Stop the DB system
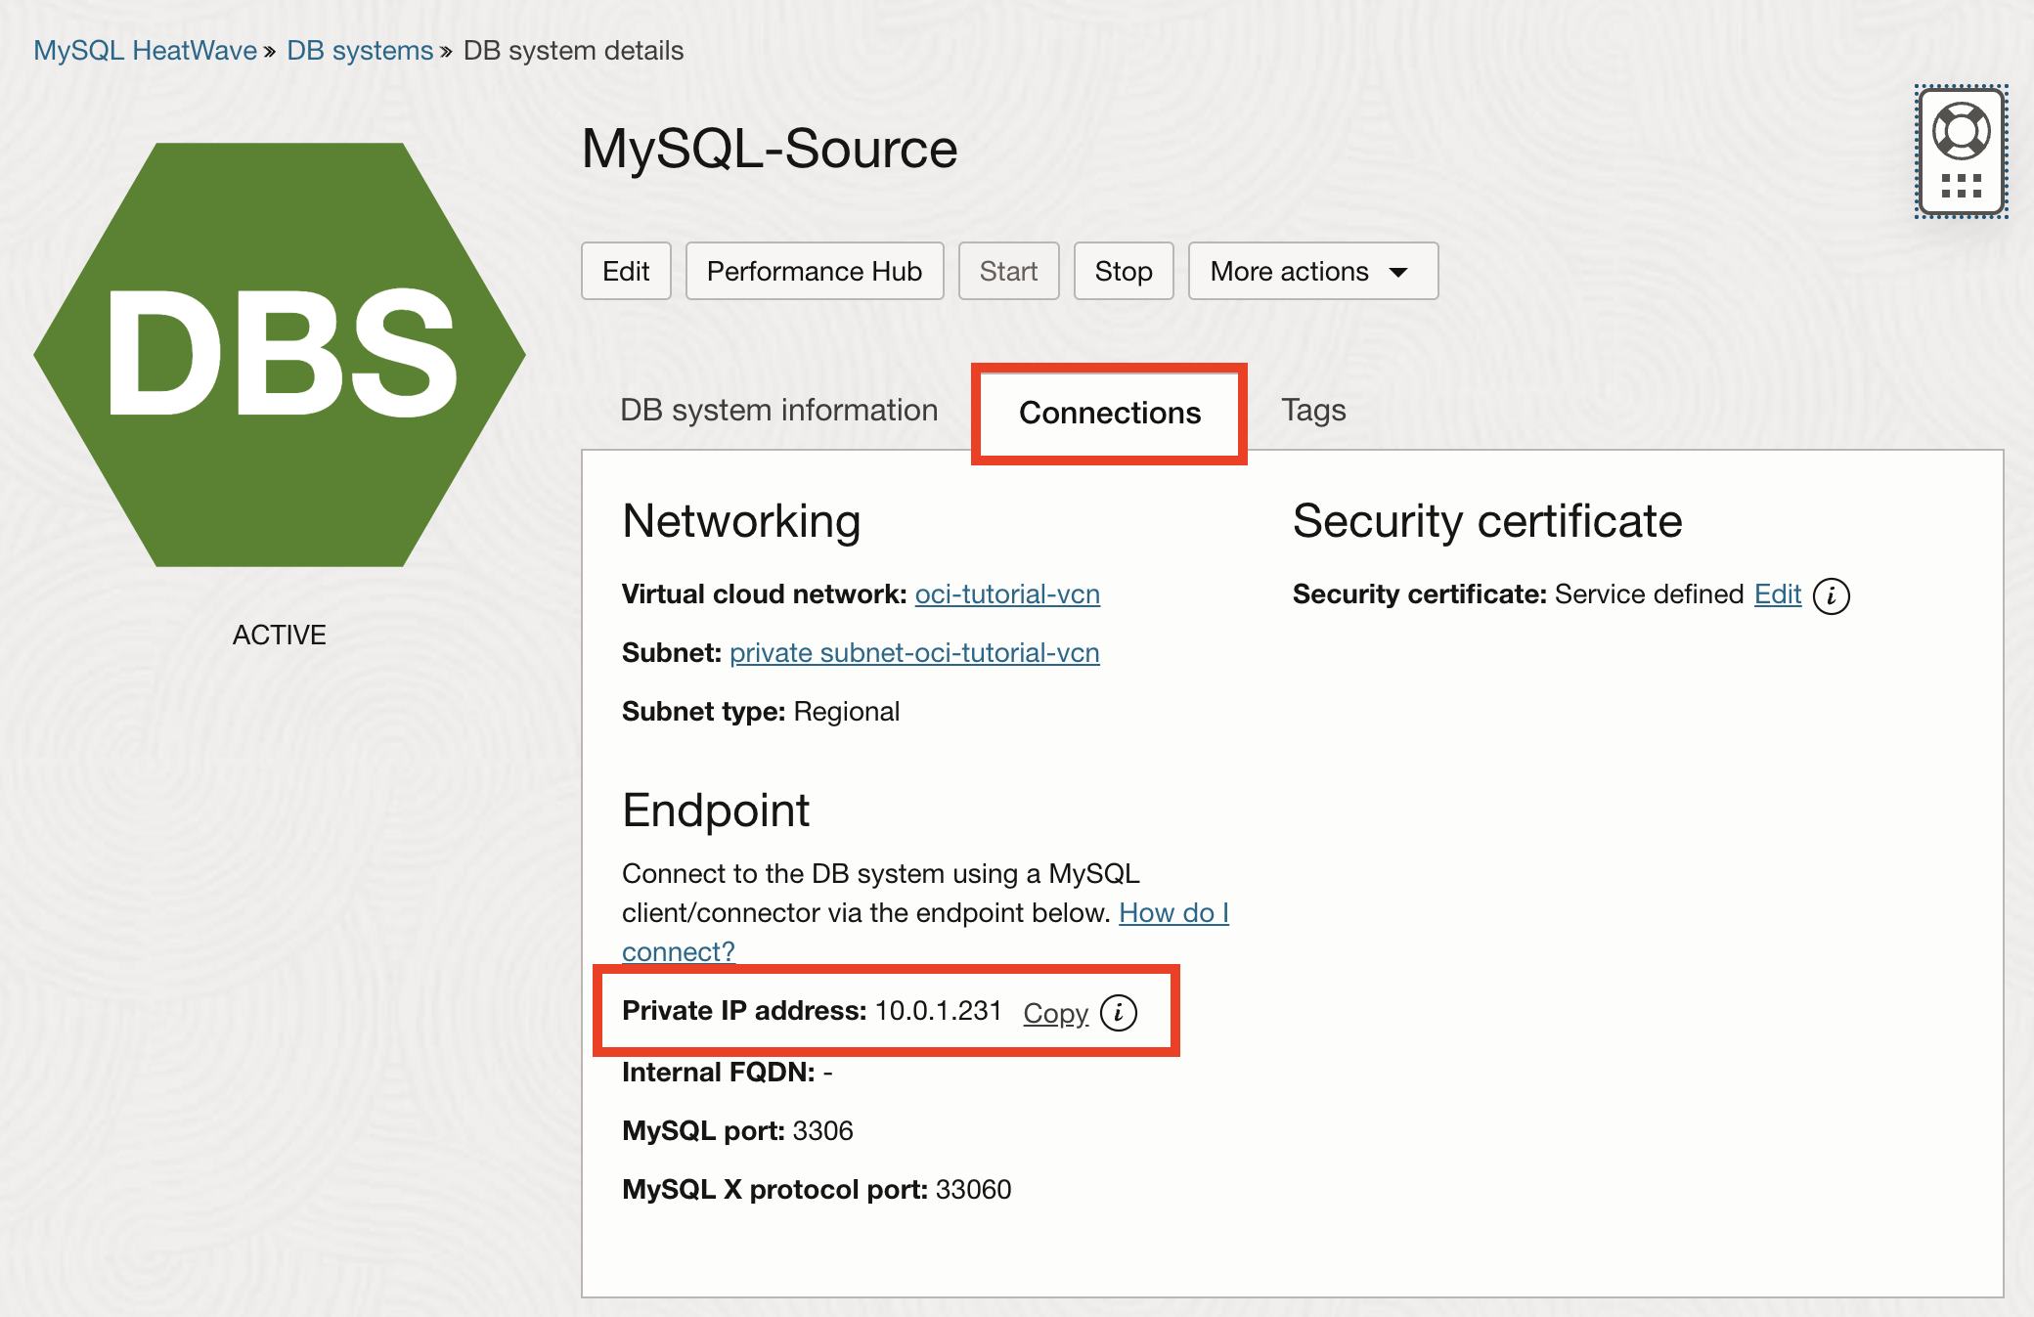 (1123, 271)
